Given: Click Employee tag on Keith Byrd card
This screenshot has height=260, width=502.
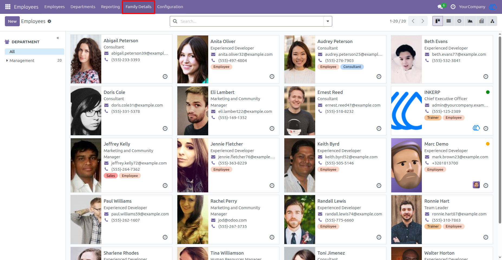Looking at the screenshot, I should 328,170.
